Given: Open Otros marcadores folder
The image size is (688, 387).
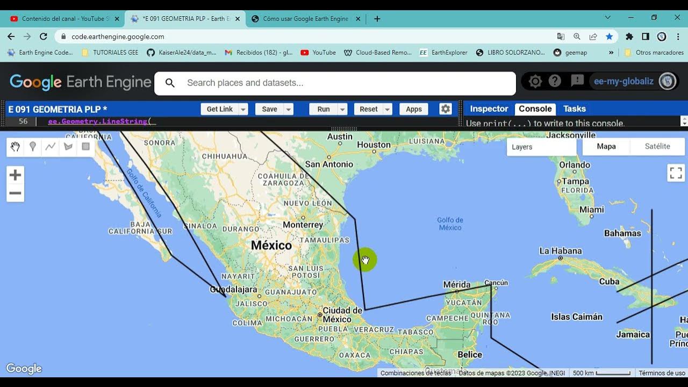Looking at the screenshot, I should tap(654, 53).
